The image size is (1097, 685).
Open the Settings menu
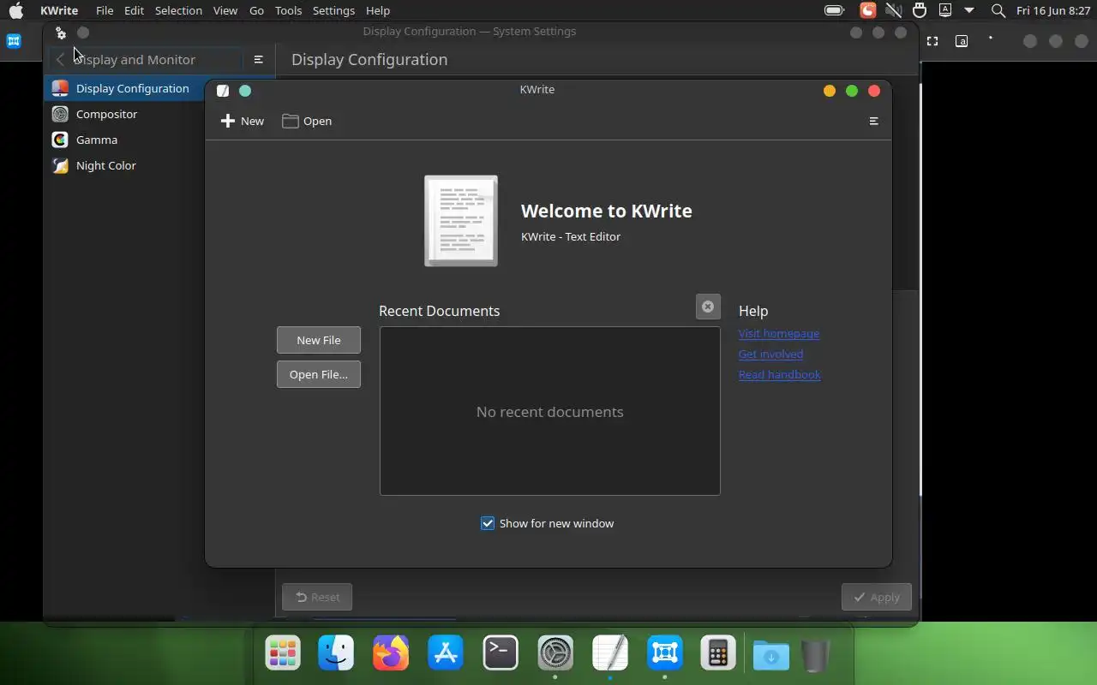click(333, 10)
